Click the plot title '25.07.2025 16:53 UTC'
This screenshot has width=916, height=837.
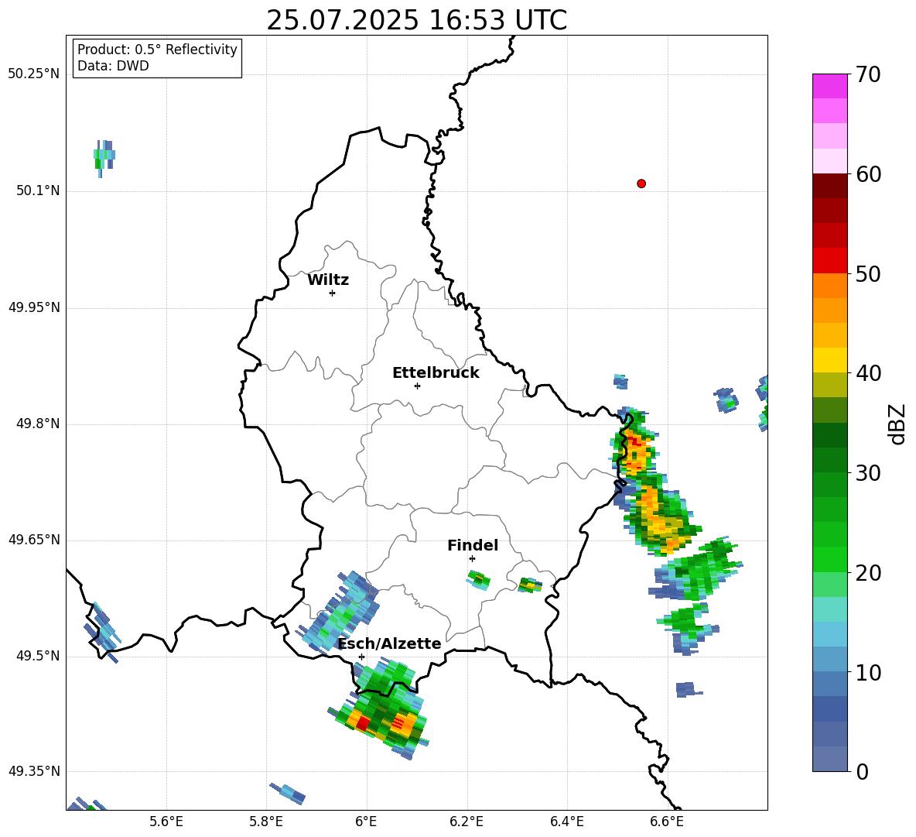(416, 20)
